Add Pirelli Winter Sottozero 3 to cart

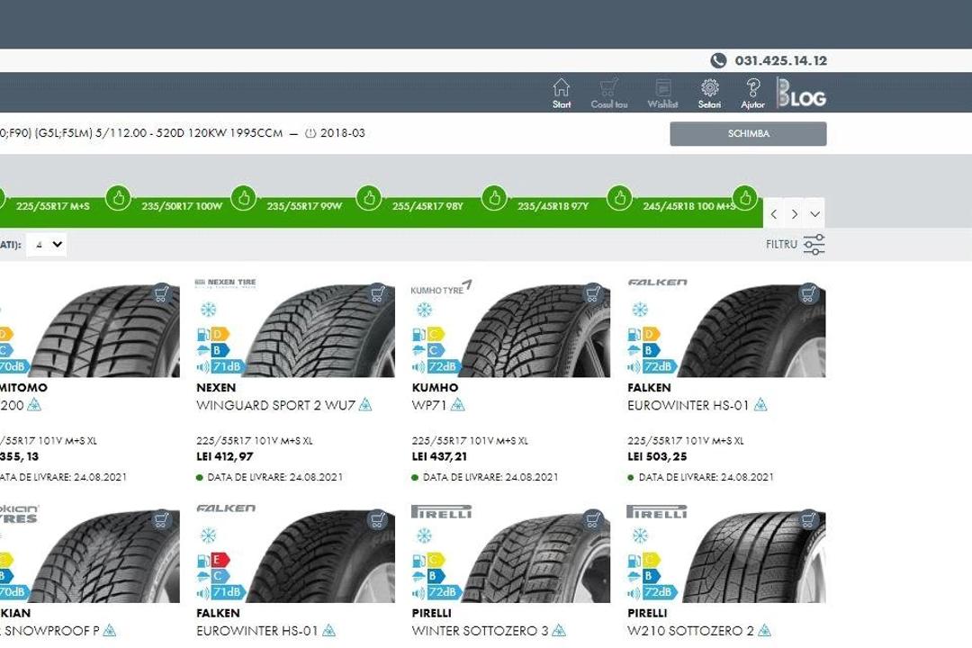[592, 519]
